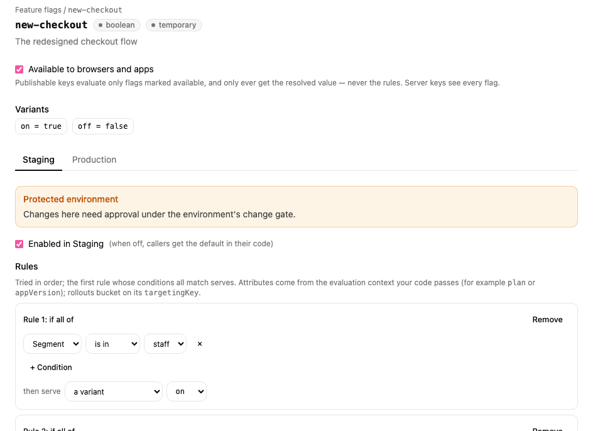Open the 'is in' operator dropdown
Screen dimensions: 593x431
[112, 344]
